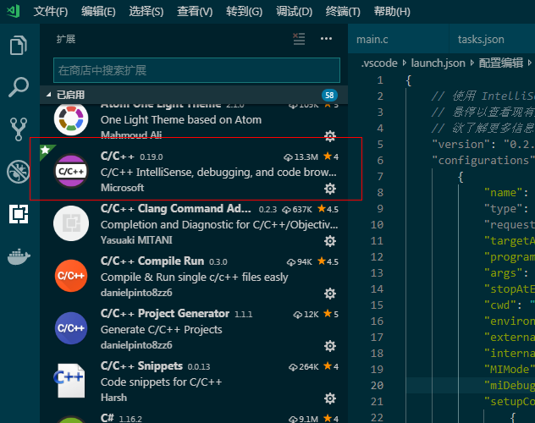Switch to the tasks.json editor tab
Viewport: 535px width, 423px height.
coord(481,40)
